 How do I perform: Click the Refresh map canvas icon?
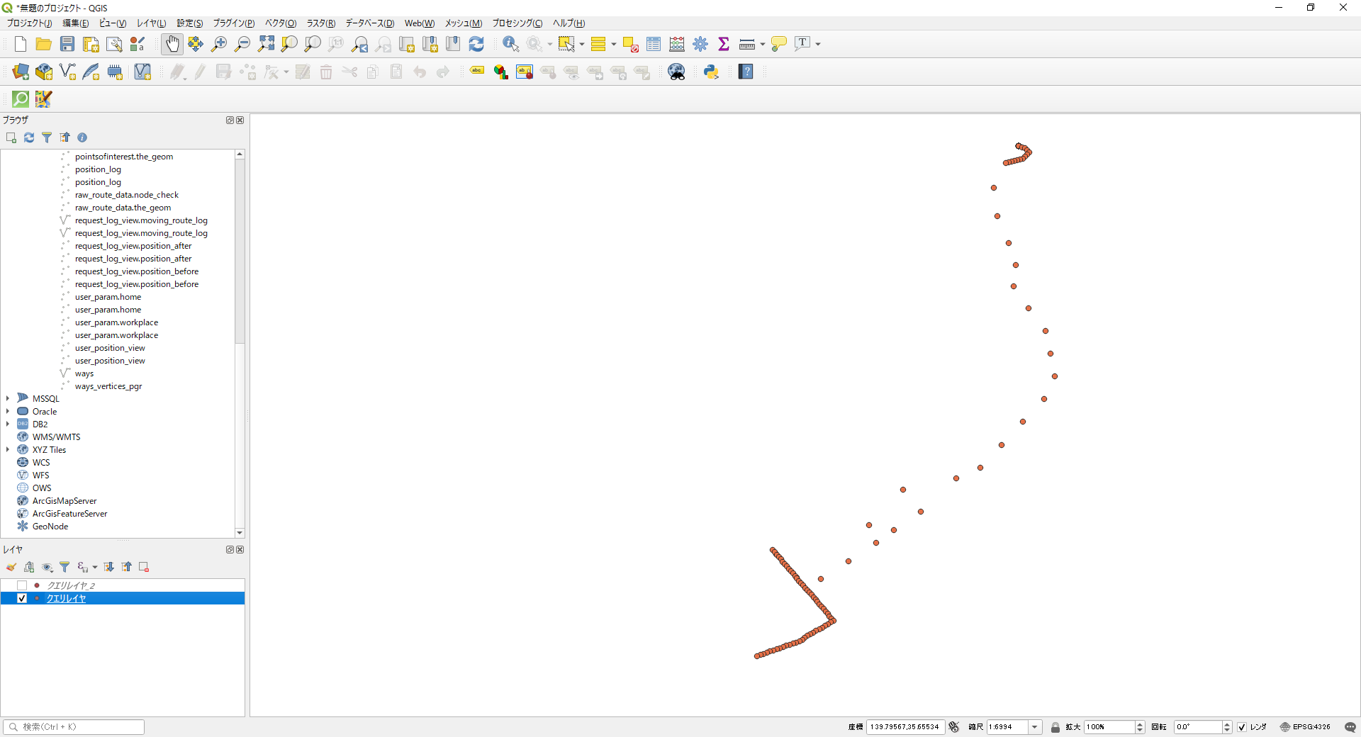(476, 44)
